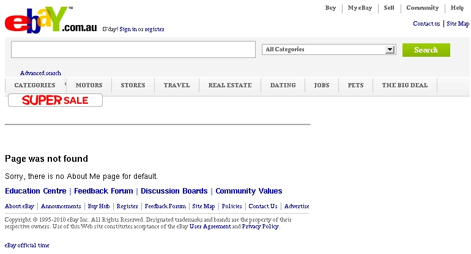Open the All Categories dropdown arrow

(x=390, y=49)
